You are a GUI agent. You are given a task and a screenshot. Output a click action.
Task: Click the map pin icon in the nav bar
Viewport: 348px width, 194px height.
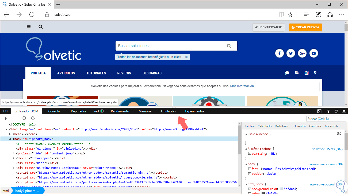[x=315, y=73]
